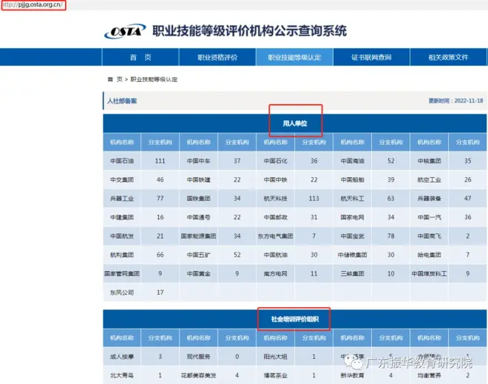Image resolution: width=488 pixels, height=384 pixels.
Task: Open the 东风公司 institution entry
Action: (122, 292)
